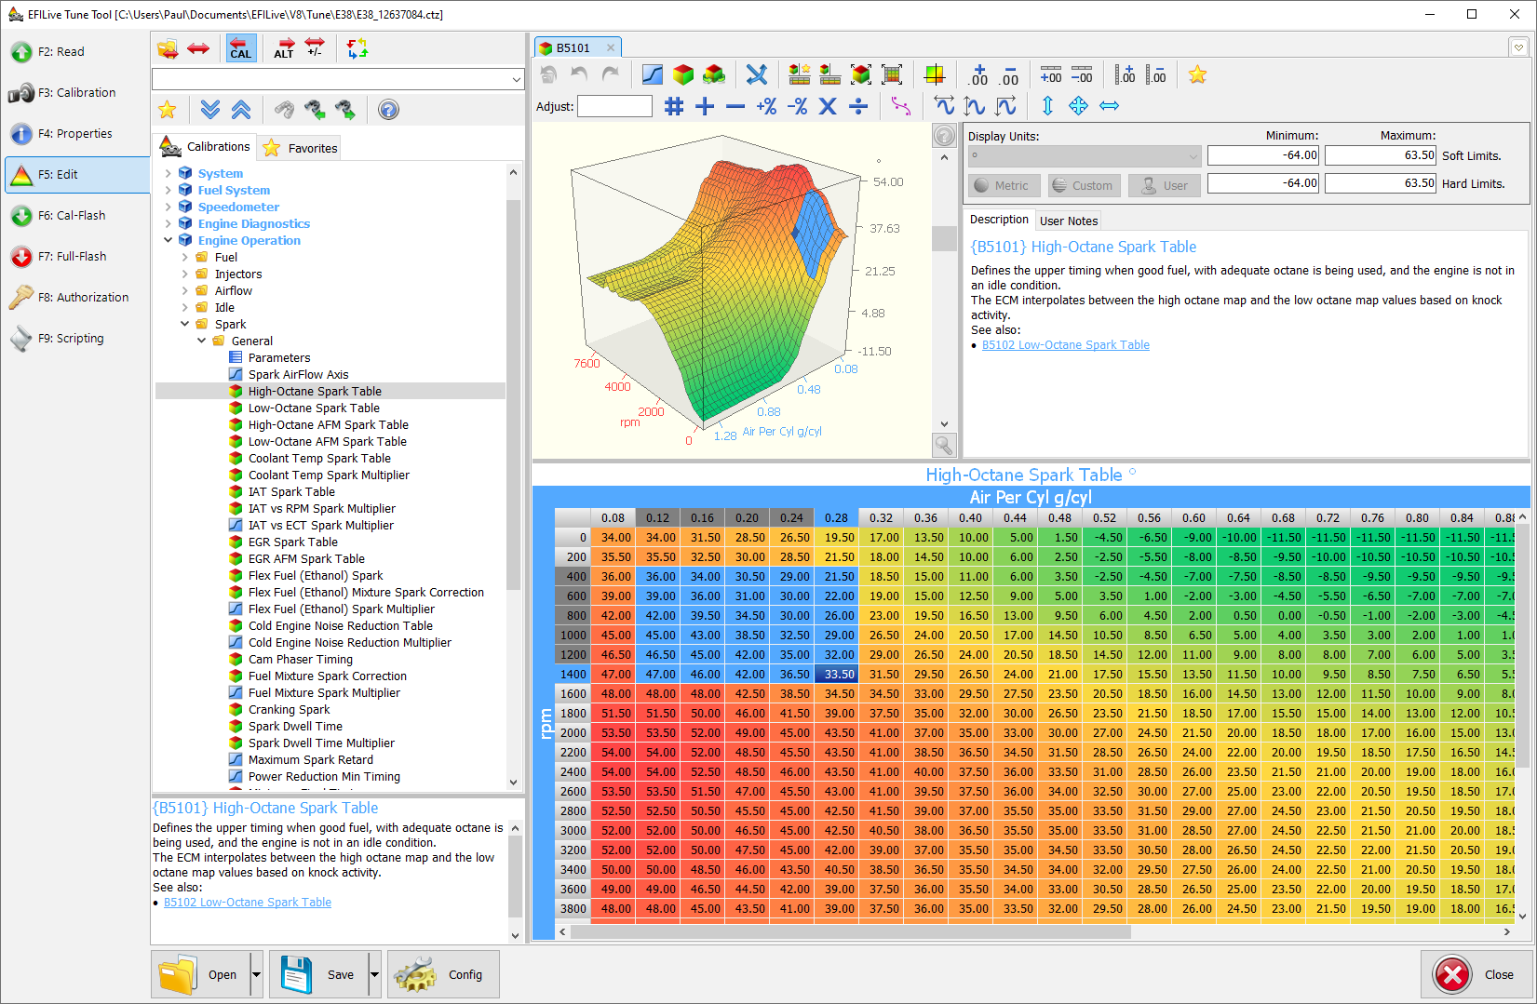Open the search combo box dropdown
1537x1004 pixels.
[517, 80]
